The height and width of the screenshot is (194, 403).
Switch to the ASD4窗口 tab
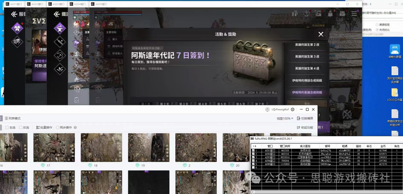click(79, 4)
